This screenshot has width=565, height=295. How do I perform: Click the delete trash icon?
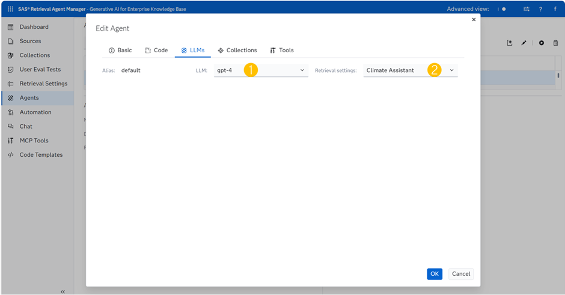coord(555,43)
